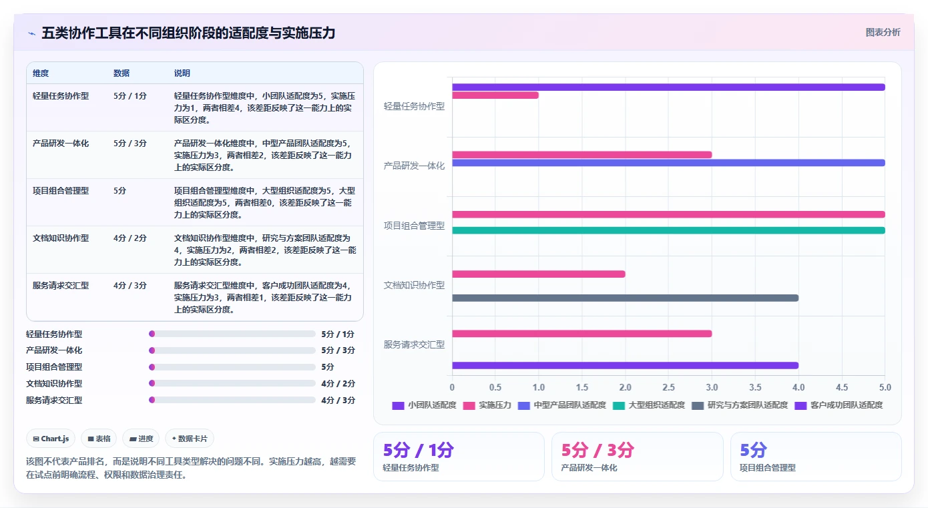Select the 表格 chip
The width and height of the screenshot is (928, 508).
click(x=99, y=439)
